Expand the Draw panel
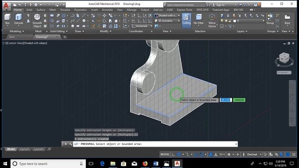Viewport: 299px width, 168px height. pyautogui.click(x=79, y=31)
